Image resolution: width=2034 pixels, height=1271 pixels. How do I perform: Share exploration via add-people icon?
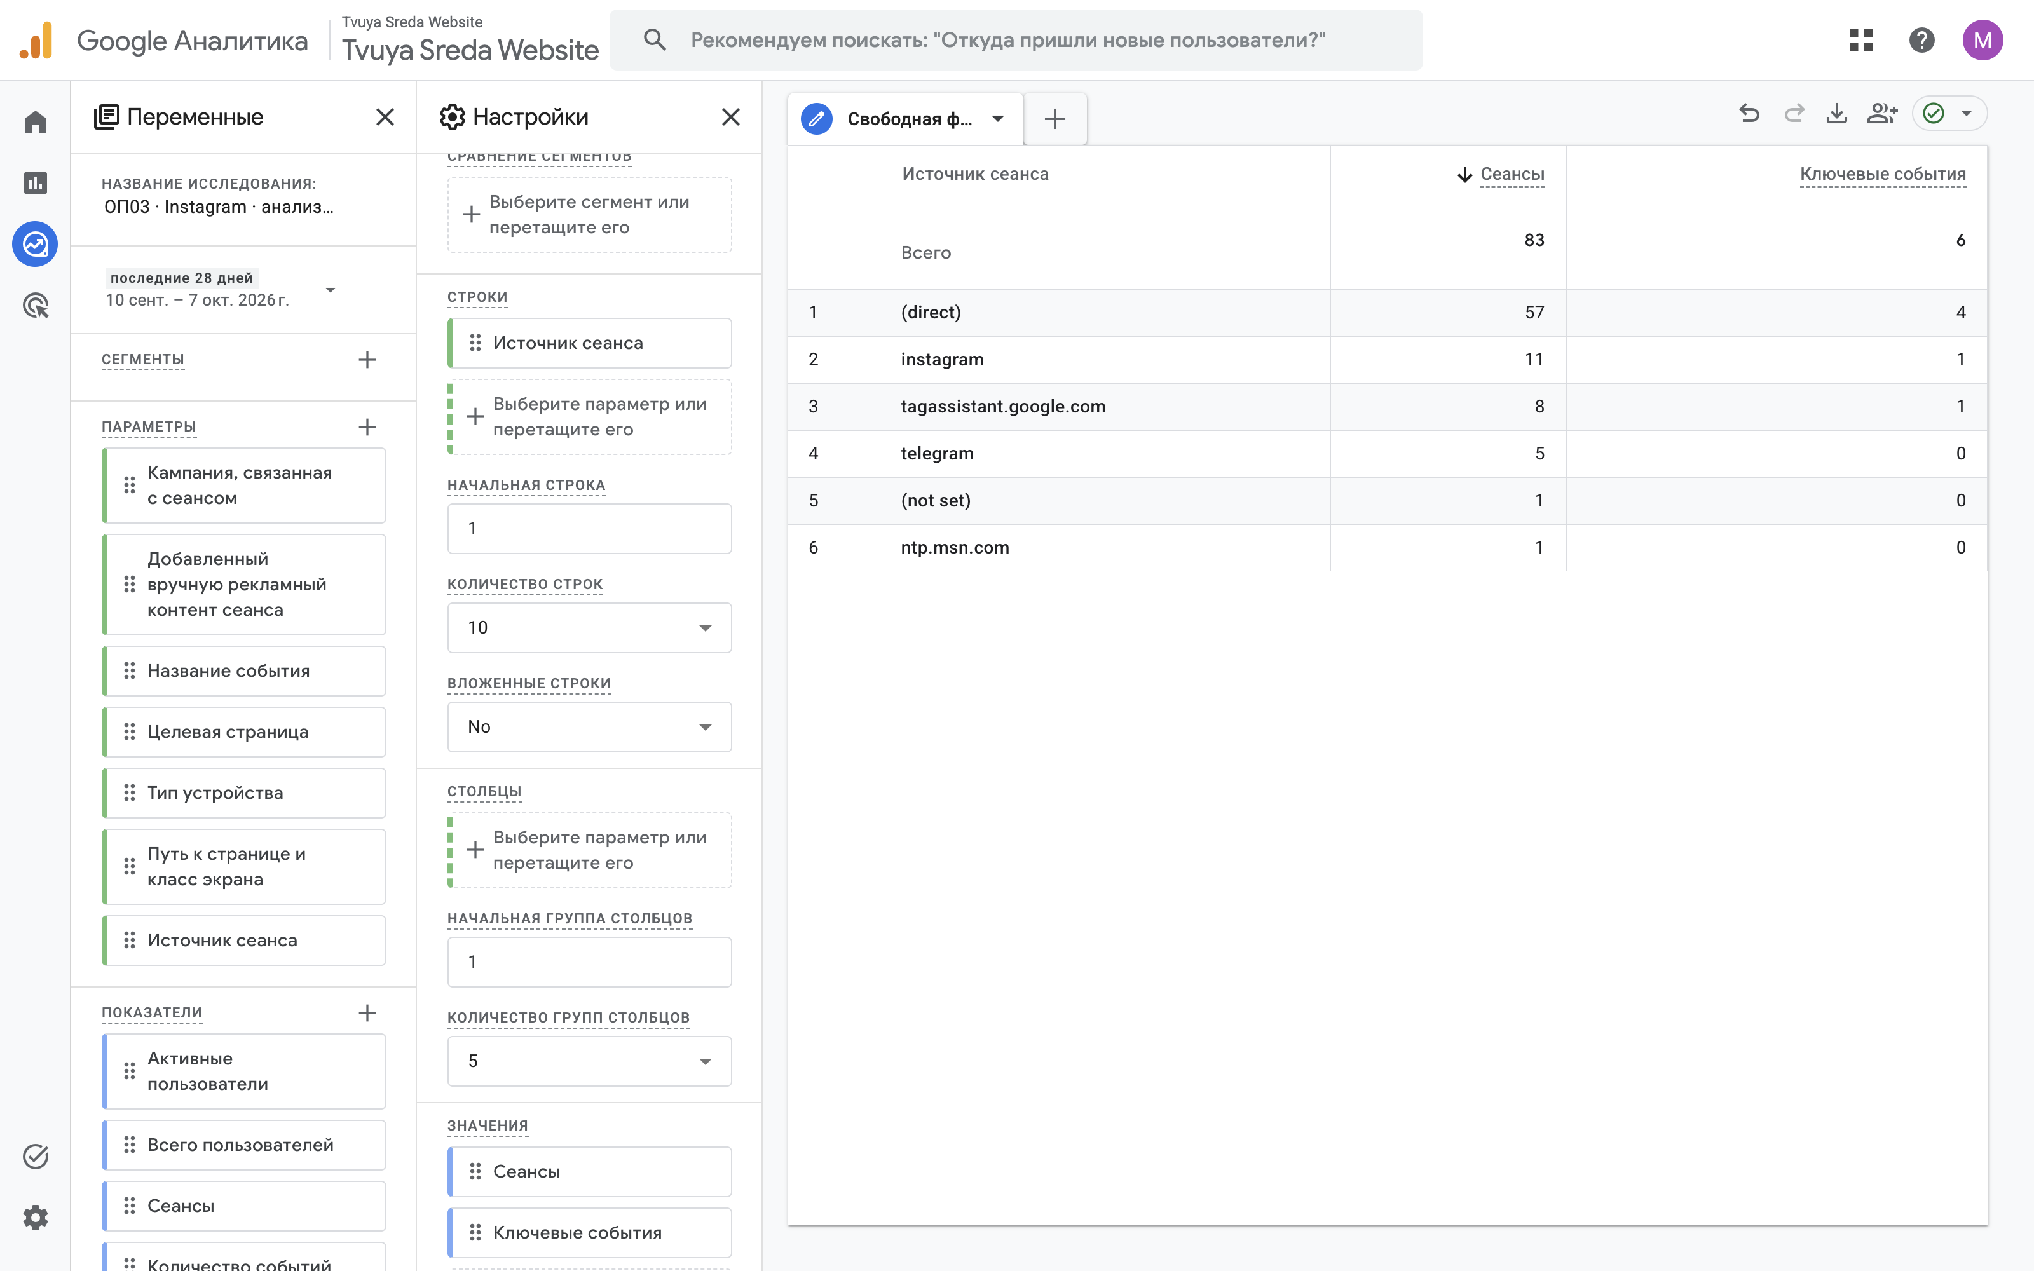[1882, 114]
